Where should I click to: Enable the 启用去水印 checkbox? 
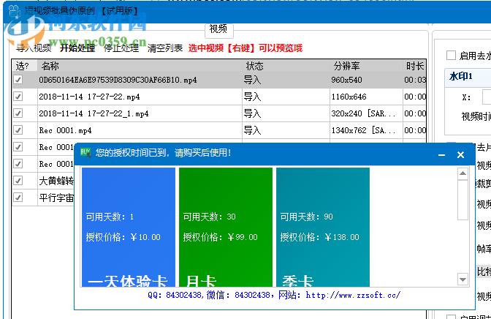pyautogui.click(x=451, y=56)
